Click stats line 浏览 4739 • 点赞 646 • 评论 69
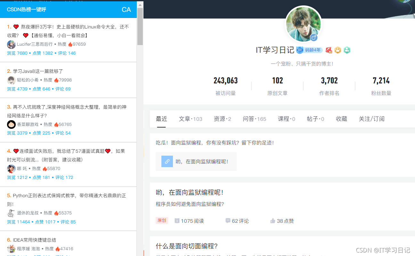415x256 pixels. point(39,89)
